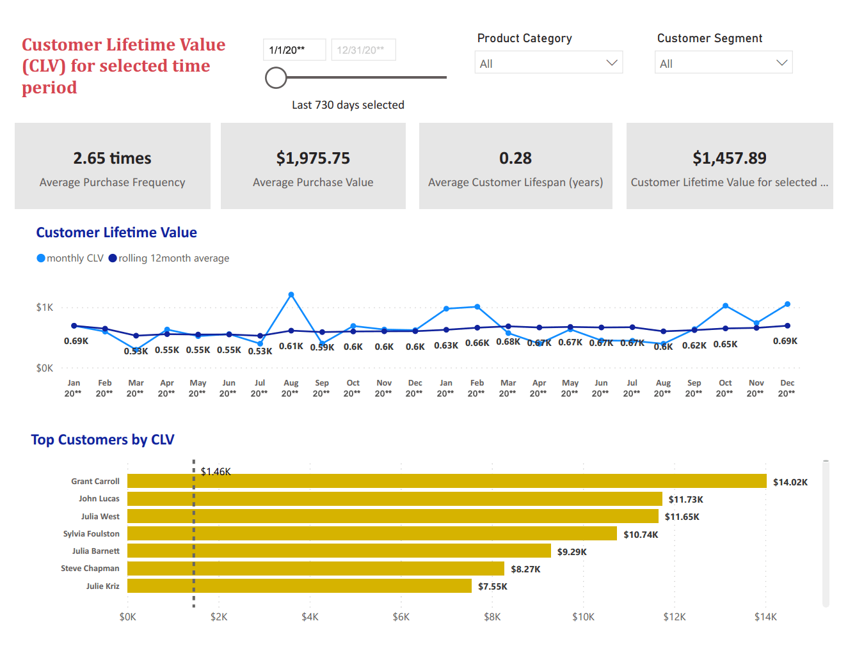Open the Customer Segment filter list

[723, 62]
